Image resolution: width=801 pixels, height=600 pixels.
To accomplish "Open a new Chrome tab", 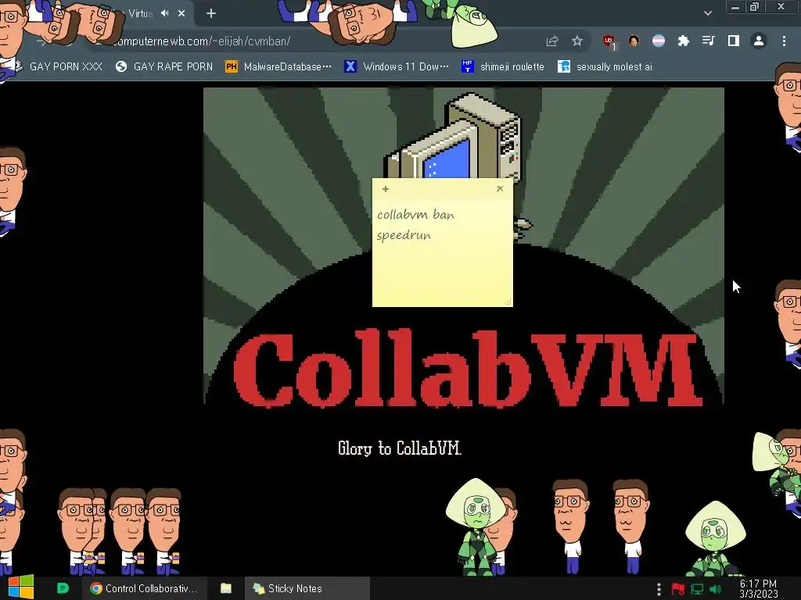I will pos(211,14).
